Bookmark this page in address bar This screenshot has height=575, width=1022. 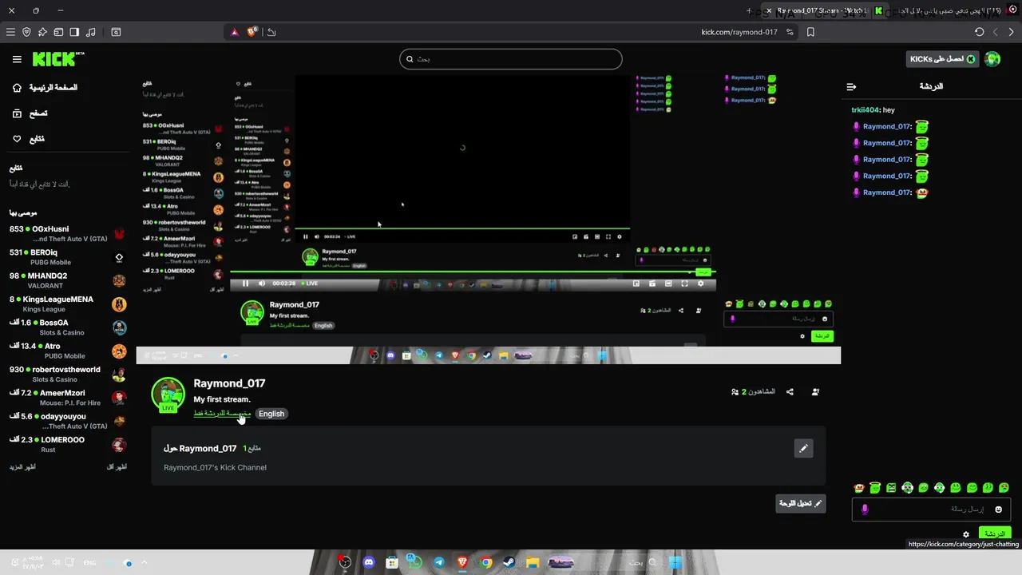tap(810, 32)
